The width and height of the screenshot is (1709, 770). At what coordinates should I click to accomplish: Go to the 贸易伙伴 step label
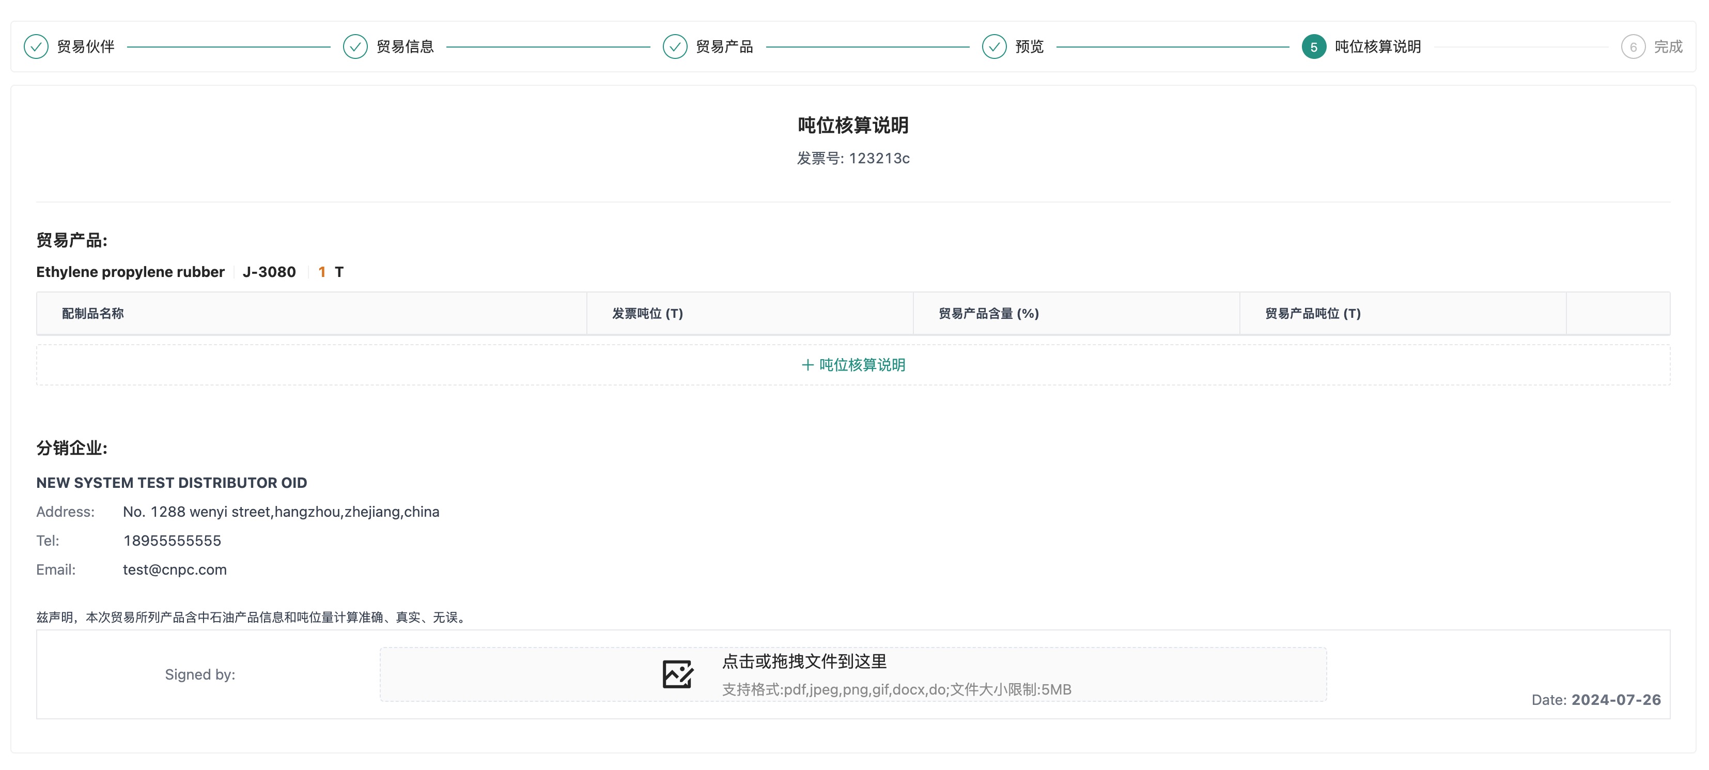tap(86, 47)
